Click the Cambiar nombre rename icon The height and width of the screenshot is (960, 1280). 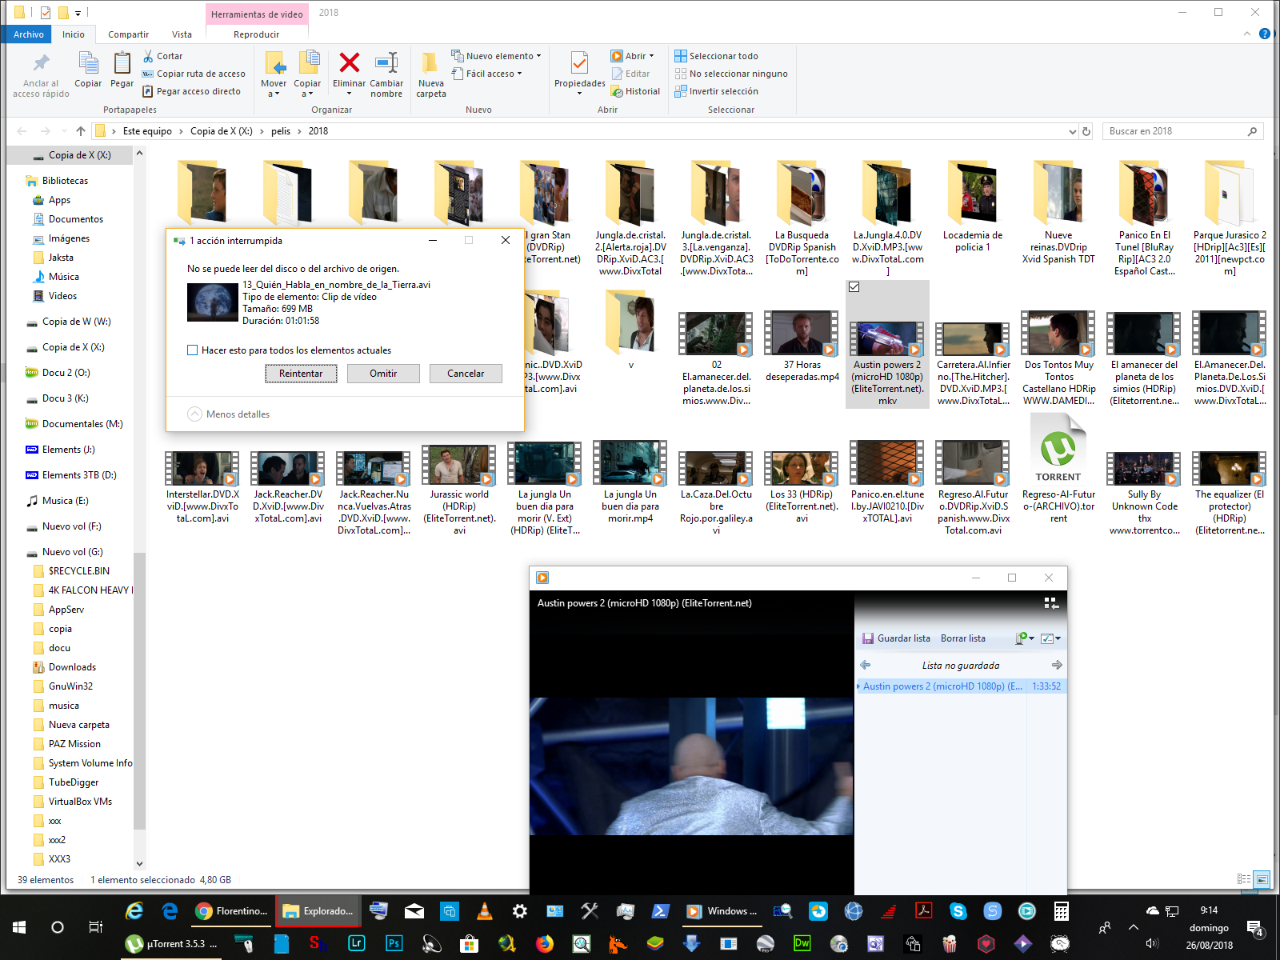386,64
